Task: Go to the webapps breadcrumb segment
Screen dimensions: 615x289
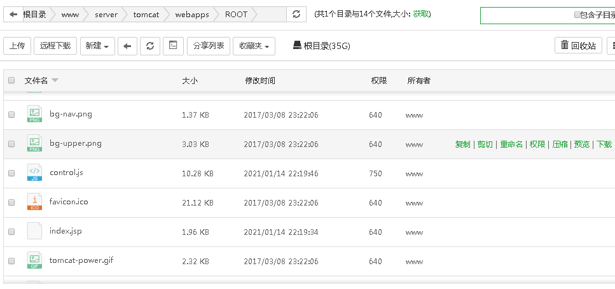Action: click(x=192, y=14)
